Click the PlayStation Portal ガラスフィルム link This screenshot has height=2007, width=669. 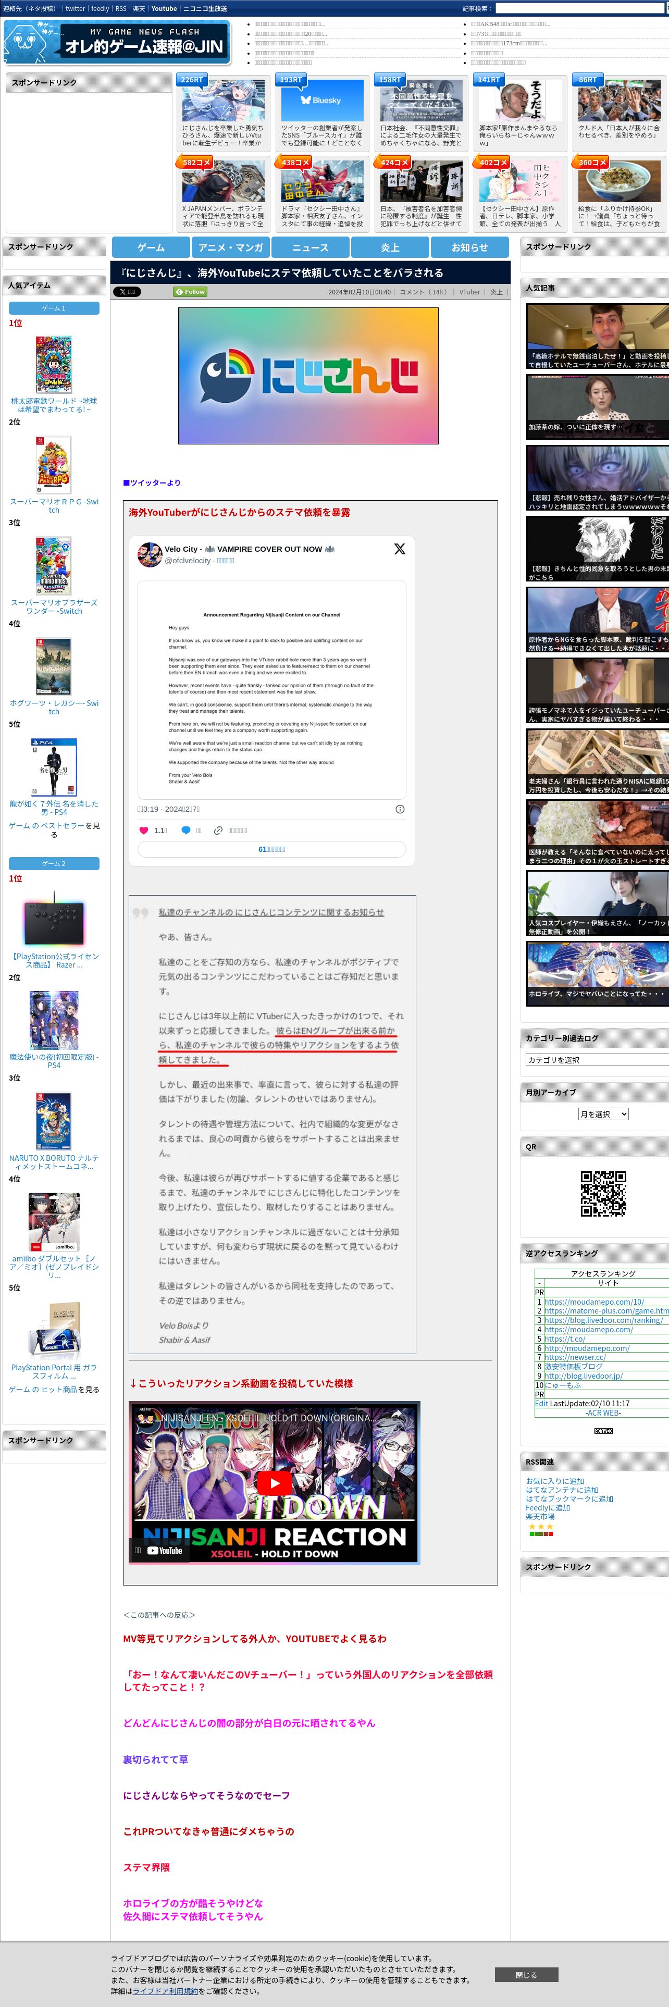54,1371
